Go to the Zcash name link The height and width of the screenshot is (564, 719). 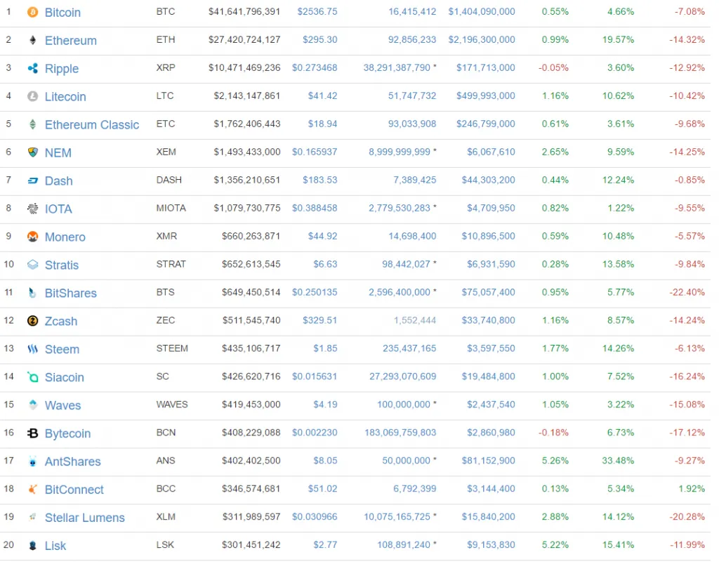pos(61,321)
